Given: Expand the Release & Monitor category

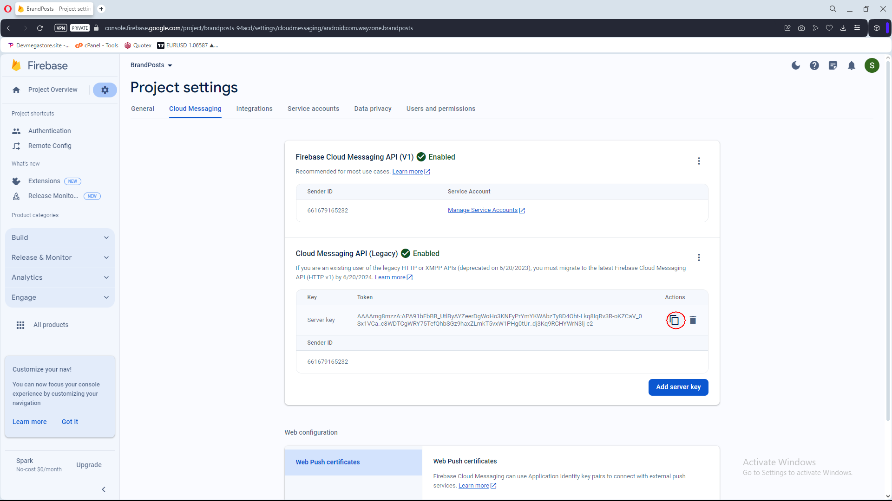Looking at the screenshot, I should tap(60, 257).
